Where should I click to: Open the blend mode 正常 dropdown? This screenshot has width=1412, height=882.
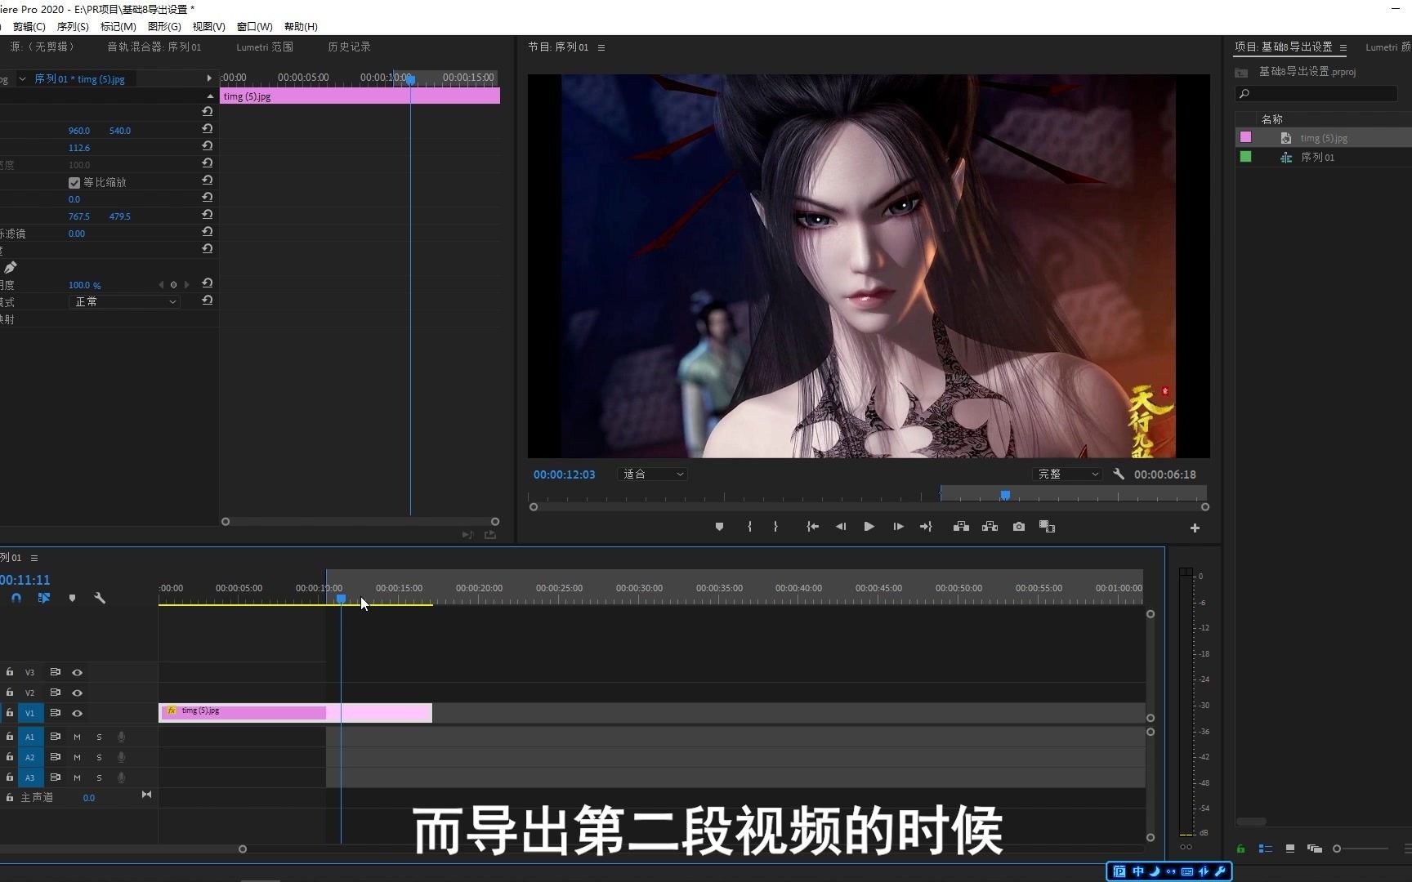(124, 301)
